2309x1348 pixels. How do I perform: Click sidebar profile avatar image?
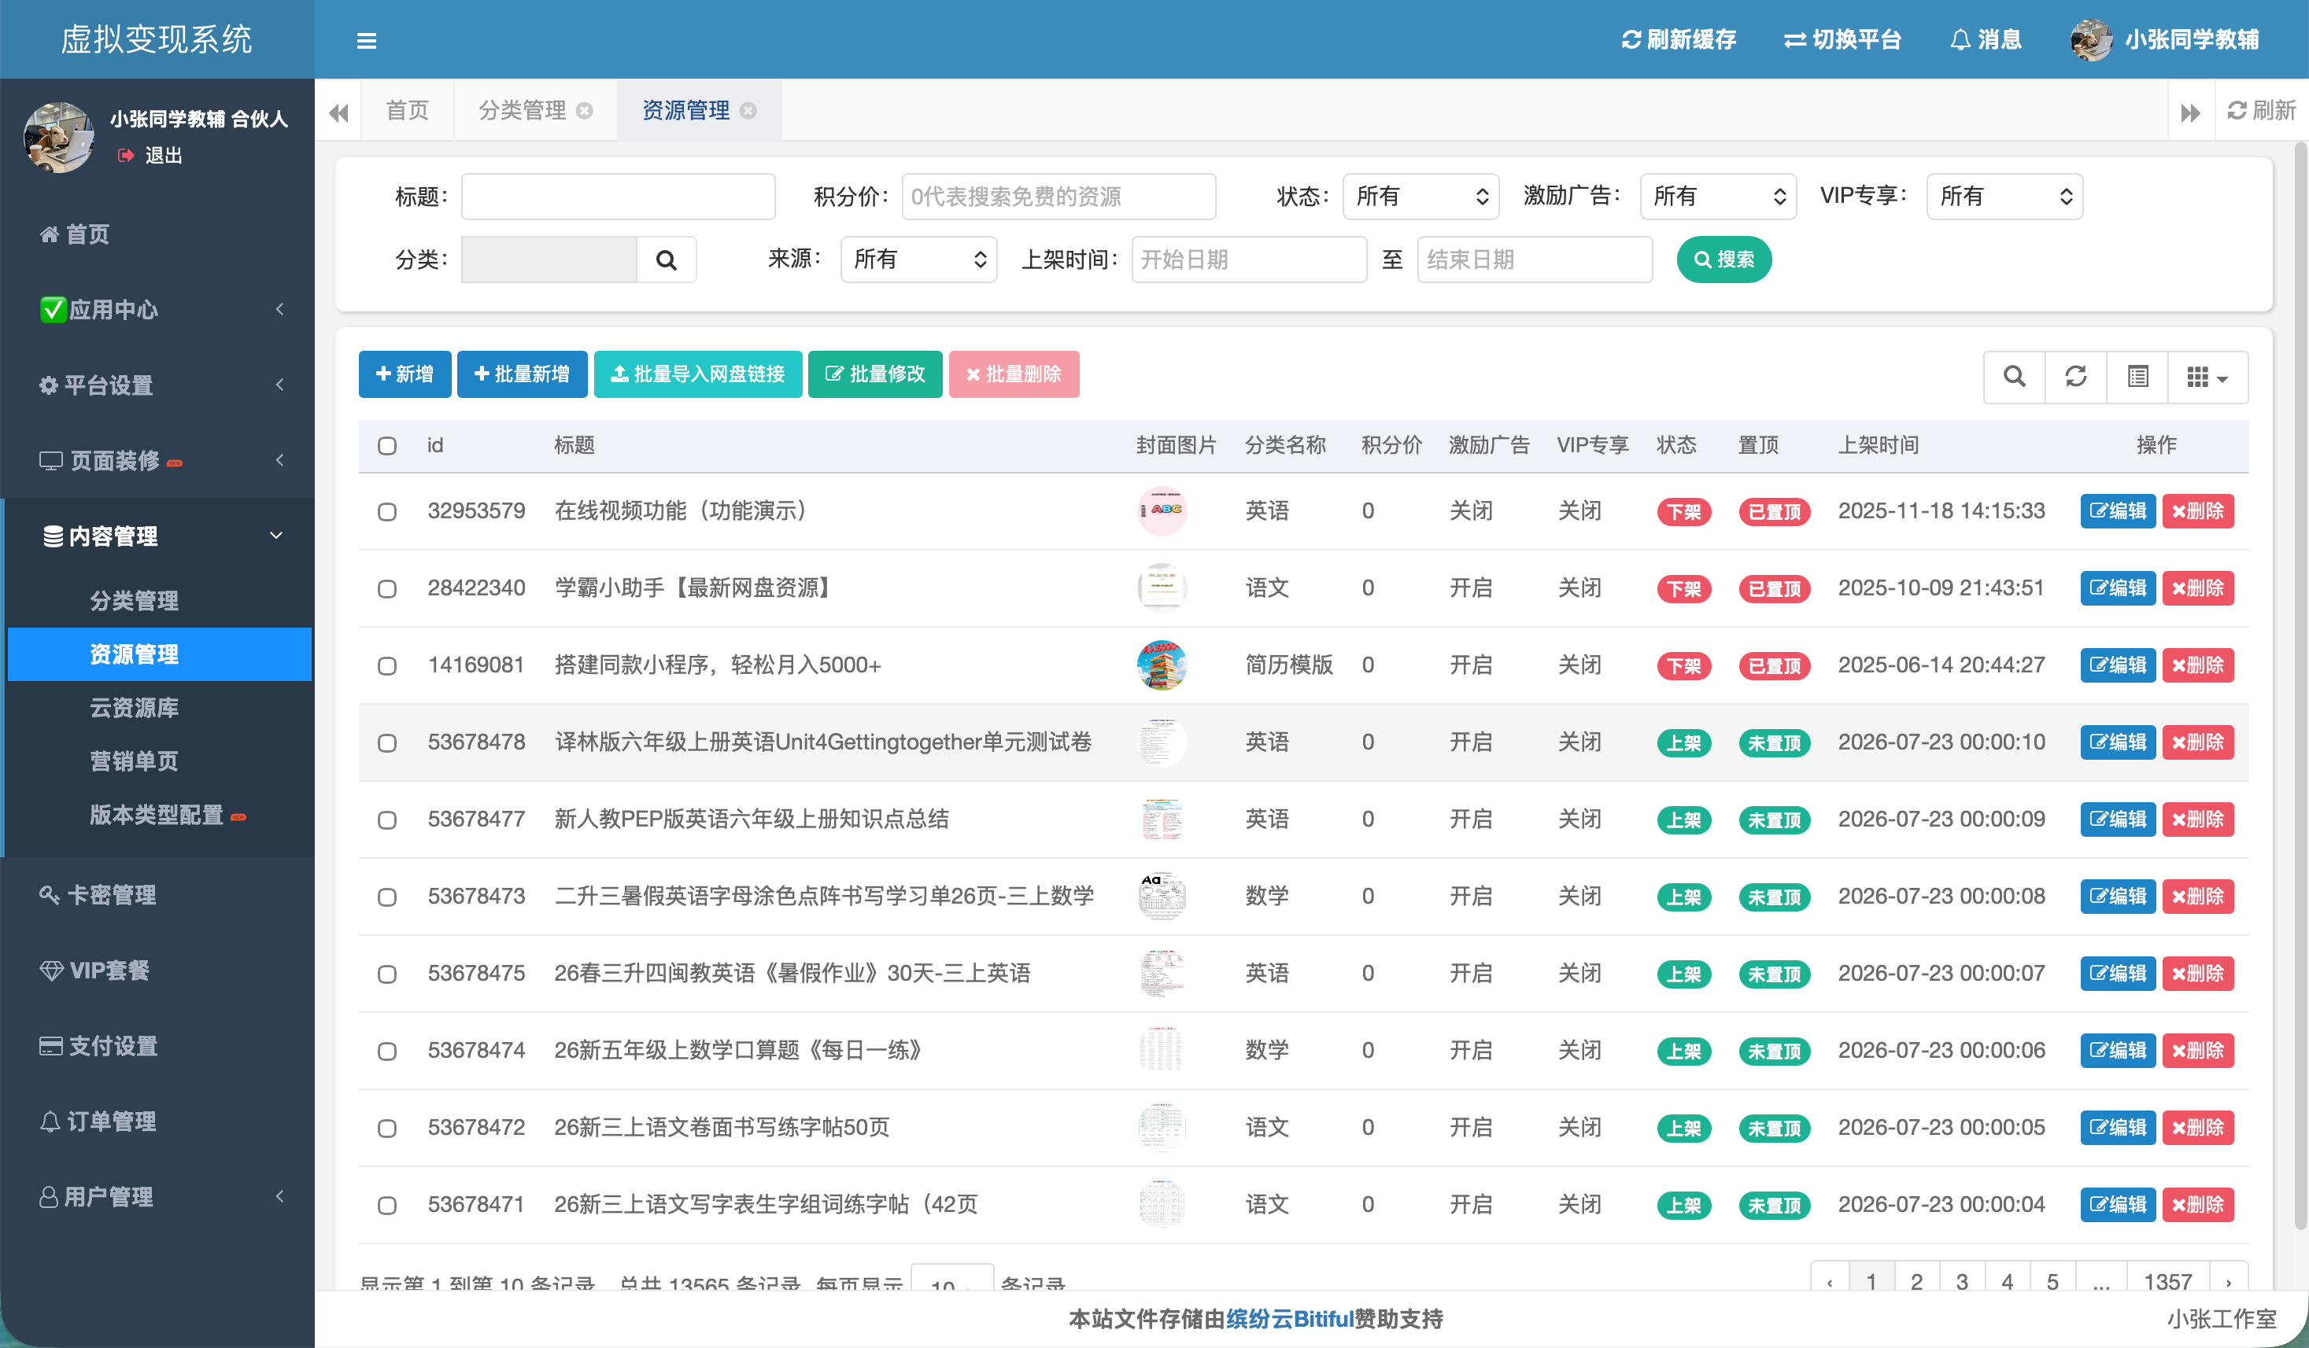(59, 138)
